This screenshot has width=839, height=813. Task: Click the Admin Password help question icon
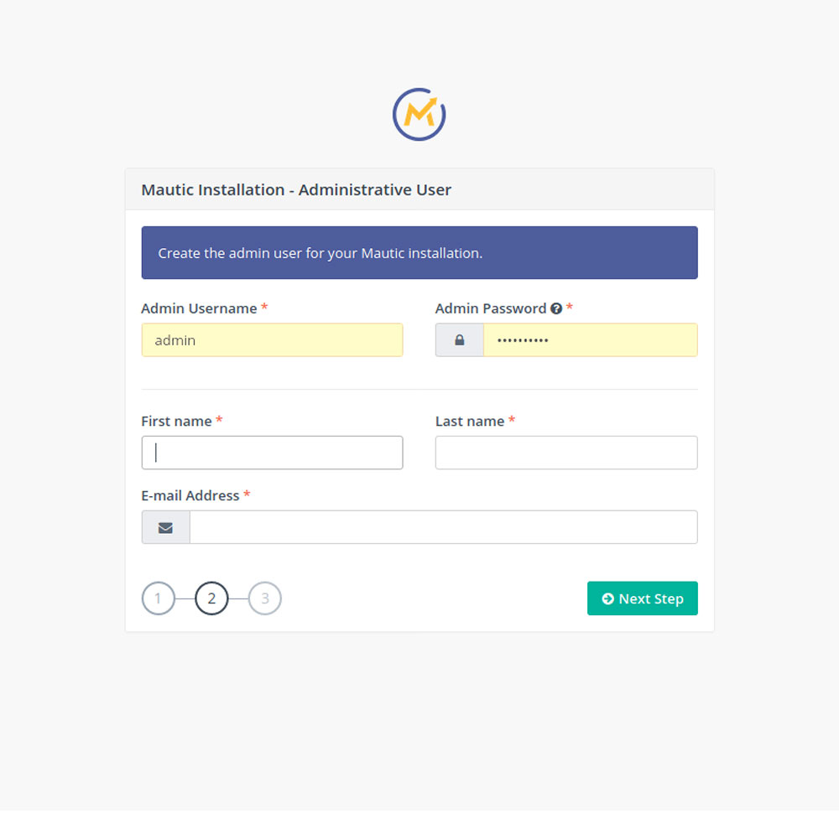tap(555, 308)
